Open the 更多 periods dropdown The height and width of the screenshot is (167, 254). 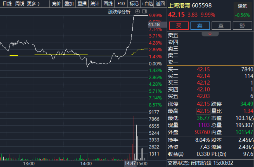coord(33,4)
